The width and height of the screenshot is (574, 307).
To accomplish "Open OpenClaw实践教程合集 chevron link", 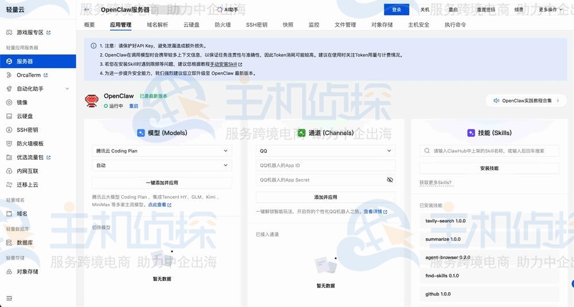I will pyautogui.click(x=558, y=100).
